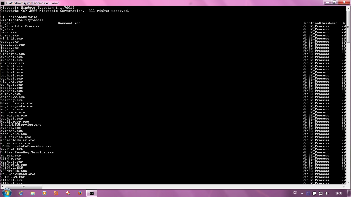Image resolution: width=351 pixels, height=197 pixels.
Task: Launch Firefox from the taskbar
Action: [80, 193]
